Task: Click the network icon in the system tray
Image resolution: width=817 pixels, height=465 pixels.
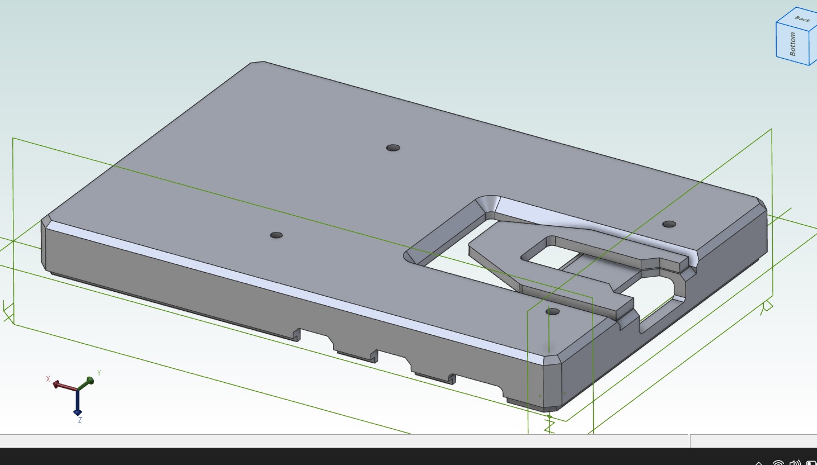Action: tap(778, 463)
